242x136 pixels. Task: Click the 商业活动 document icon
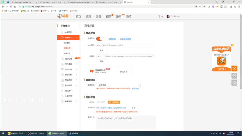(x=62, y=80)
